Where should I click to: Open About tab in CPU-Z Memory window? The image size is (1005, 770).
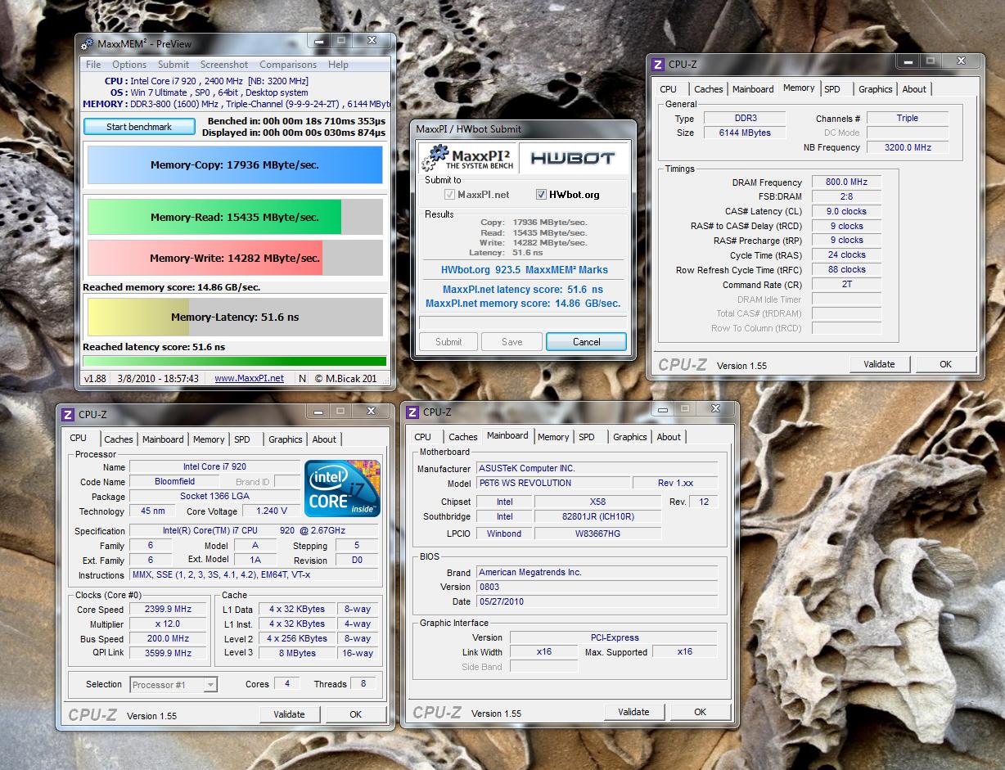tap(914, 89)
